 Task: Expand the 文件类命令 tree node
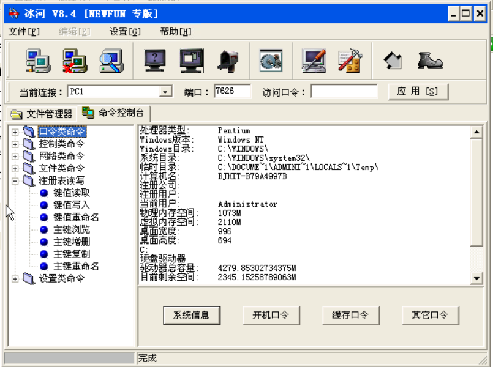[15, 169]
